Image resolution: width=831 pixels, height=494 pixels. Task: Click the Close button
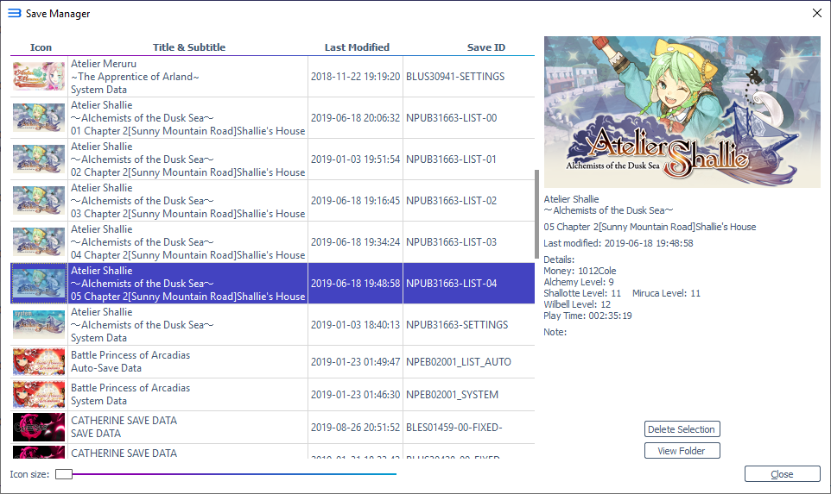point(783,474)
